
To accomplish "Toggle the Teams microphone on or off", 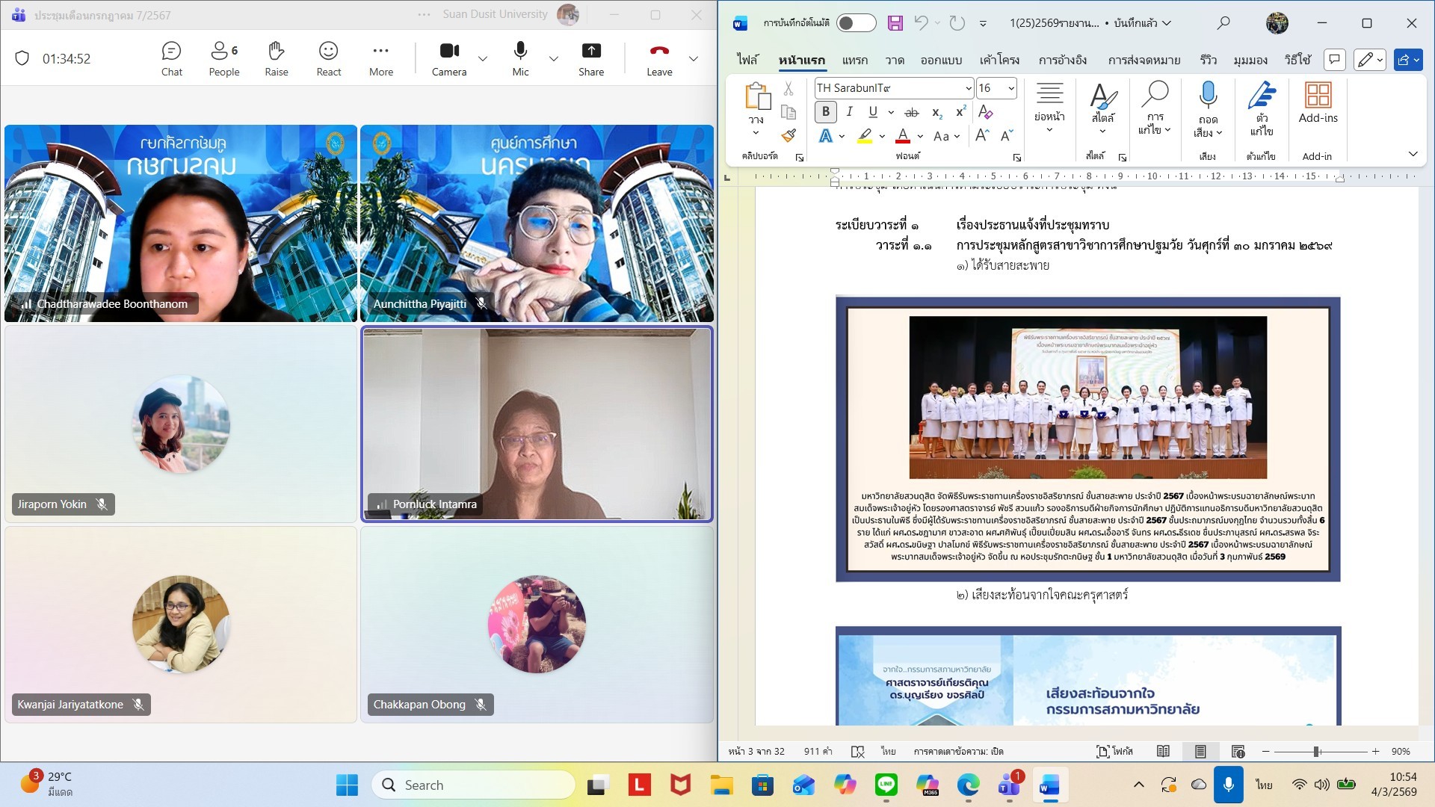I will pos(520,59).
